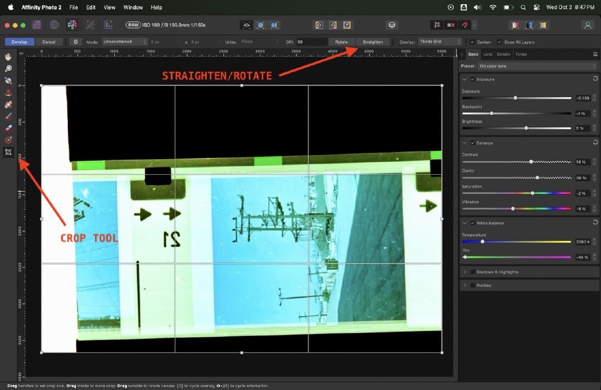Image resolution: width=601 pixels, height=390 pixels.
Task: Open the File menu
Action: pos(73,7)
